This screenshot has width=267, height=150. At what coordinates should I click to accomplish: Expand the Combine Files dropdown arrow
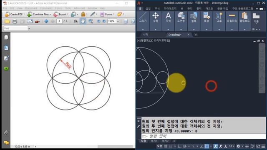[x=50, y=14]
